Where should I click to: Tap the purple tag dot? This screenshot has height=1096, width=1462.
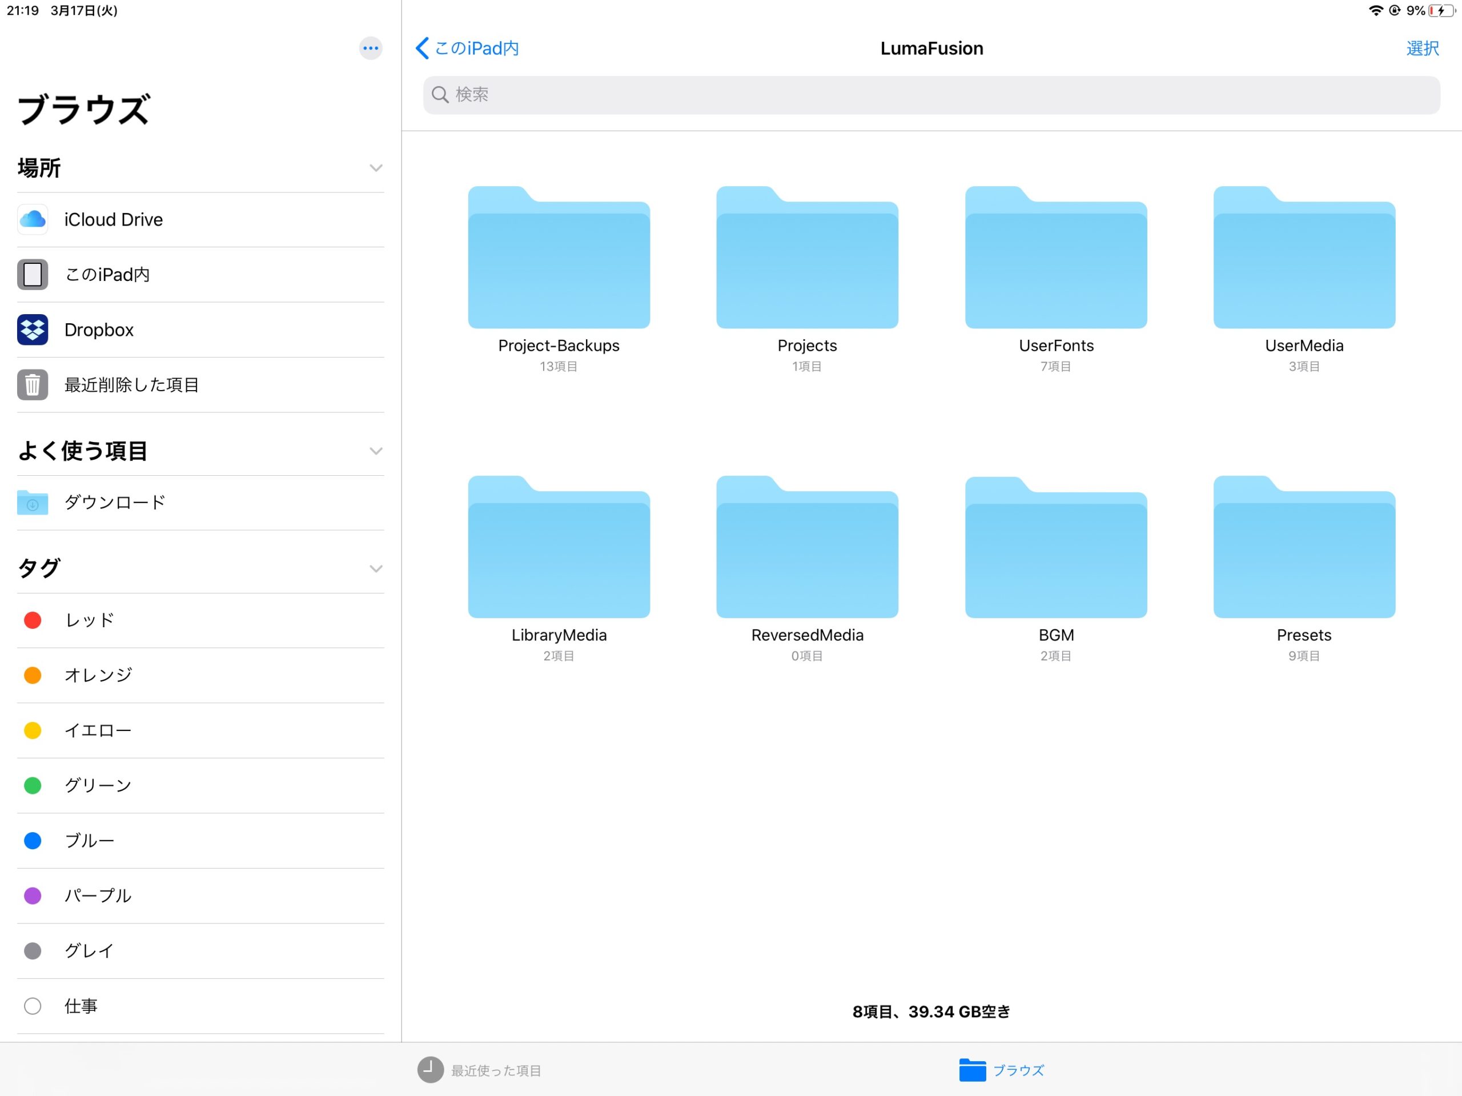tap(33, 896)
